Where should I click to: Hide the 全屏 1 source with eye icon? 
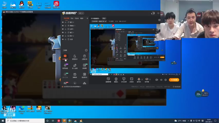click(x=63, y=29)
